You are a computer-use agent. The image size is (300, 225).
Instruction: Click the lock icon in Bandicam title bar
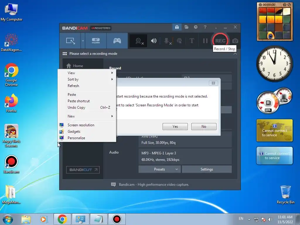pos(177,27)
